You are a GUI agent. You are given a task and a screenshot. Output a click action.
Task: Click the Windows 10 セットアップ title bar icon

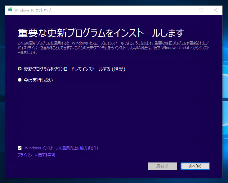point(10,10)
